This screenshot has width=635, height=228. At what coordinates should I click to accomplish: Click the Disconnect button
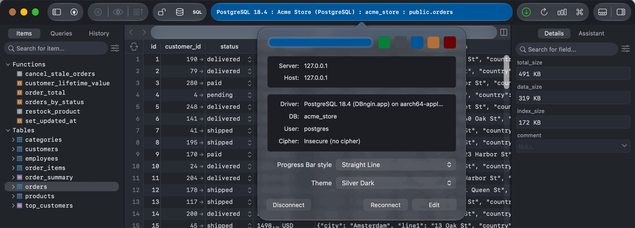tap(289, 205)
